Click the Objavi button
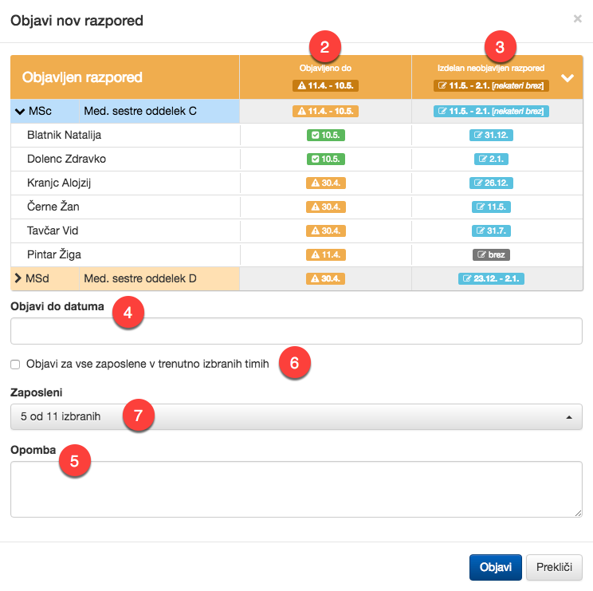 click(495, 567)
